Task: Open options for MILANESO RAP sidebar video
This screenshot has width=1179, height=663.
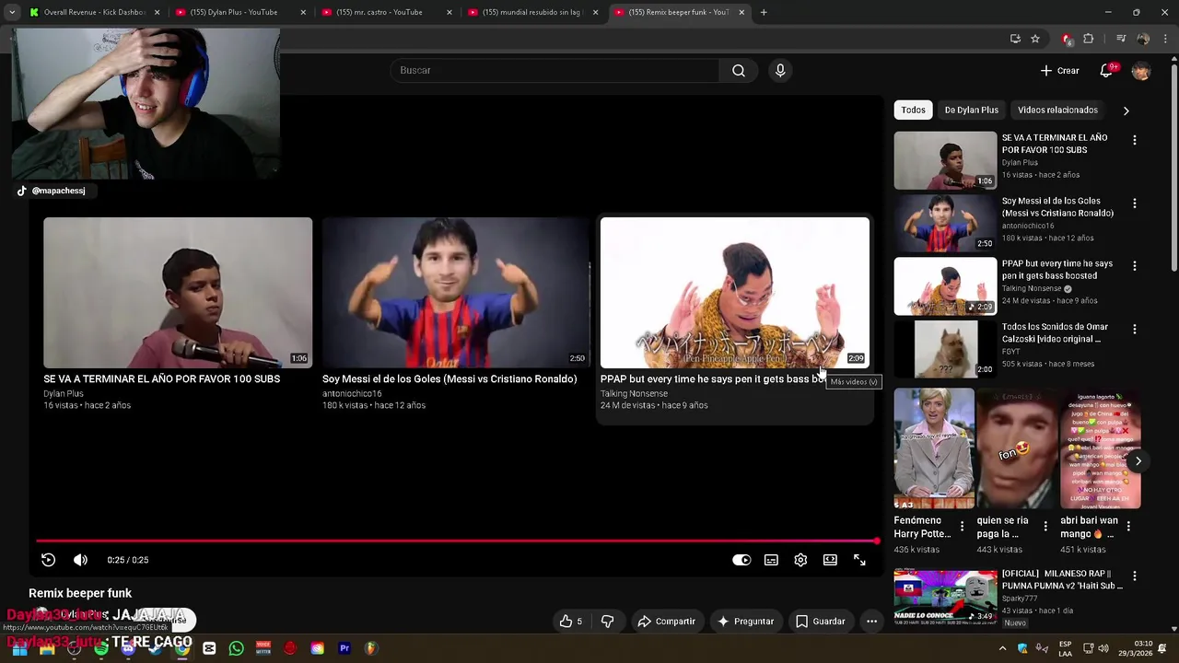Action: click(x=1135, y=576)
